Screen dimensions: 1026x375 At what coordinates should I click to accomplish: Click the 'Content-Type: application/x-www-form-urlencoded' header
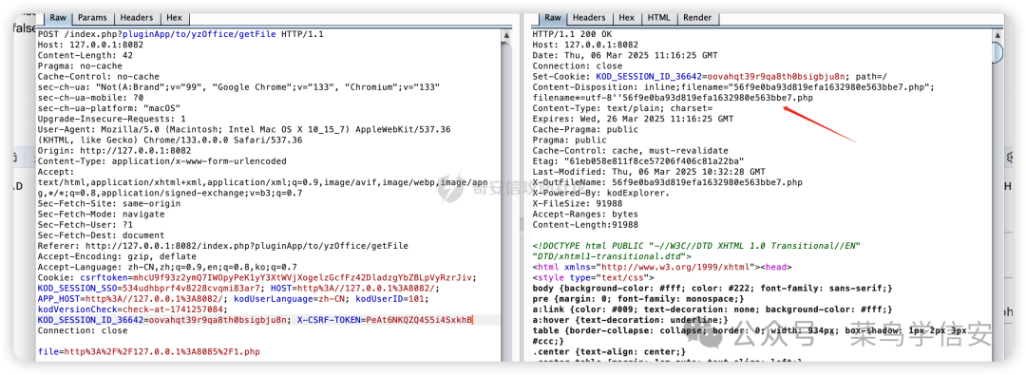point(161,161)
